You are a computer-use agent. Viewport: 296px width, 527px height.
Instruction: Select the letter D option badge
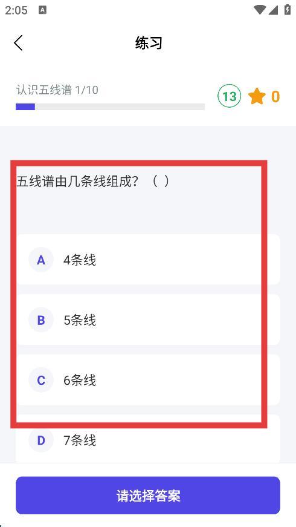pyautogui.click(x=41, y=440)
